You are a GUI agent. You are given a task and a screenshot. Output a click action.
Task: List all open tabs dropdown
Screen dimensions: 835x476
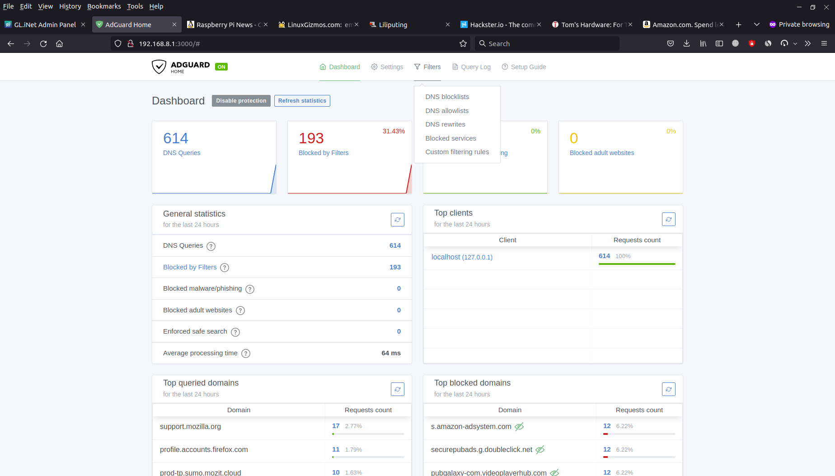click(x=757, y=25)
